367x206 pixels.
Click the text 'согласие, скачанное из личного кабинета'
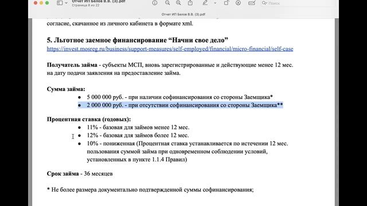tap(120, 23)
